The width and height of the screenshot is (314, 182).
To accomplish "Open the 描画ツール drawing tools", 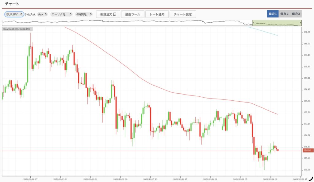I will (x=132, y=14).
